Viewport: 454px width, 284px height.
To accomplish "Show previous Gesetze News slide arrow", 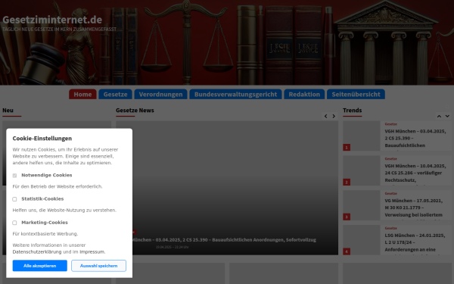I will [x=325, y=116].
